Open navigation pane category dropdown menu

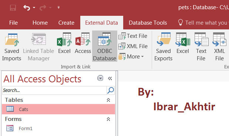(100, 78)
